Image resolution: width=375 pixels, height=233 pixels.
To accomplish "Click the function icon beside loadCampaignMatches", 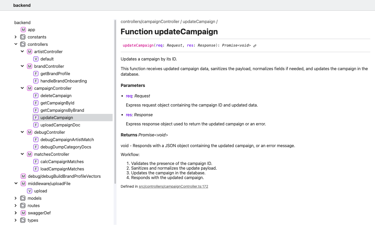I will point(36,169).
